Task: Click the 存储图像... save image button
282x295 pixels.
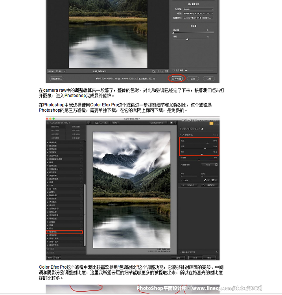Action: point(56,79)
